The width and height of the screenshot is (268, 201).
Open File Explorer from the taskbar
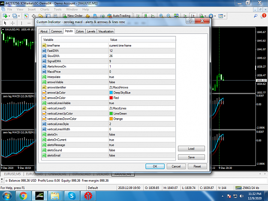coord(55,196)
